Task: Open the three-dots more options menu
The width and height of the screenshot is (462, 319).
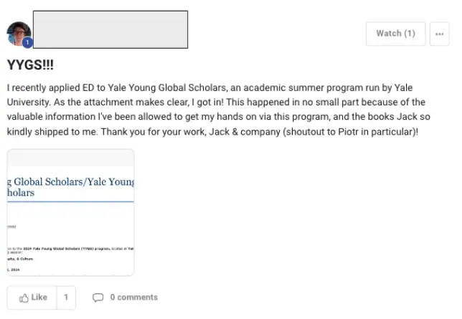Action: [439, 34]
